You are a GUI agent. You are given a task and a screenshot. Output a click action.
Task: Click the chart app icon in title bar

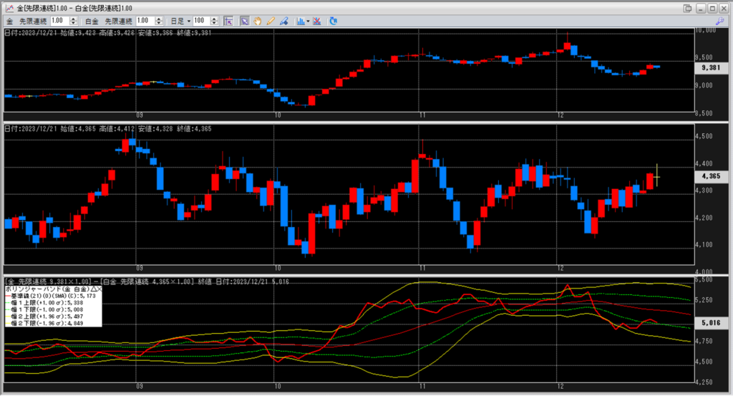pyautogui.click(x=9, y=8)
